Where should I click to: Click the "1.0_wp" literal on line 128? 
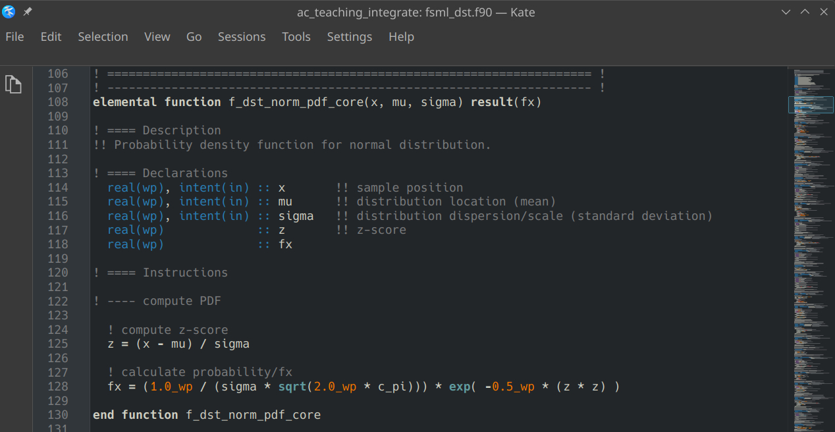172,387
